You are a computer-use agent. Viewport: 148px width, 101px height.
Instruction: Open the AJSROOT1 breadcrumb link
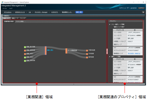[55, 12]
